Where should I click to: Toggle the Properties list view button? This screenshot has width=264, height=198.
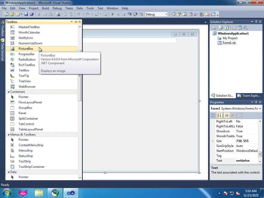(x=227, y=115)
